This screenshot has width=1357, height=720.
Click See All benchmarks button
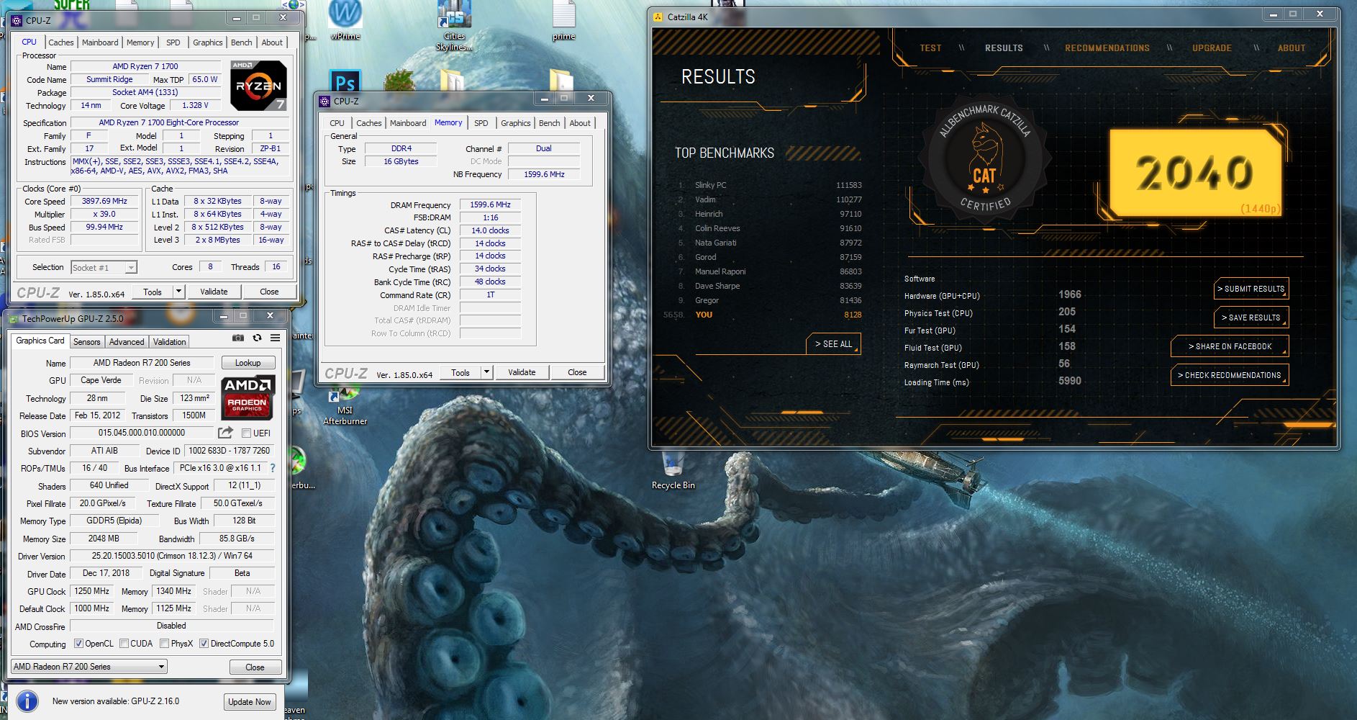(833, 344)
